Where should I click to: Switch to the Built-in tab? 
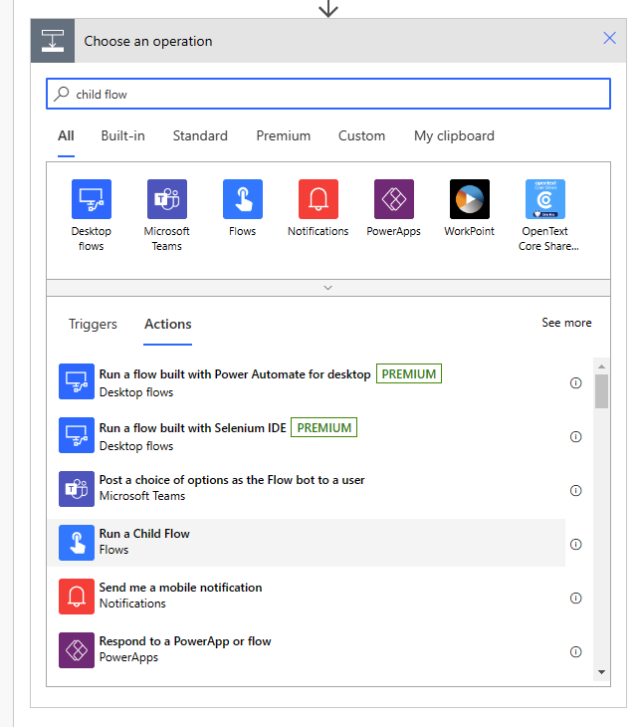coord(122,135)
